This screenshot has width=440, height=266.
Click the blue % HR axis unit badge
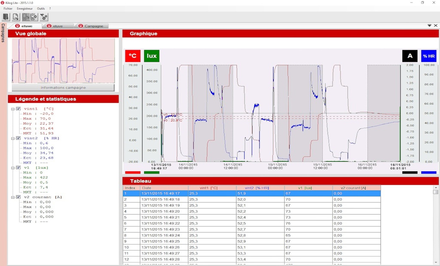click(x=429, y=56)
